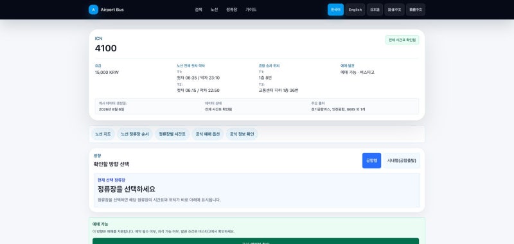Open the 정류장 navigation item
Screen dimensions: 514x244
[231, 10]
